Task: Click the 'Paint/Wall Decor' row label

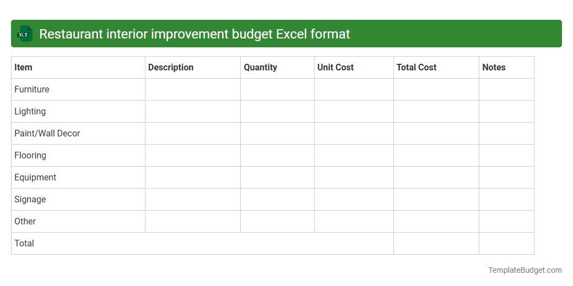Action: tap(47, 134)
